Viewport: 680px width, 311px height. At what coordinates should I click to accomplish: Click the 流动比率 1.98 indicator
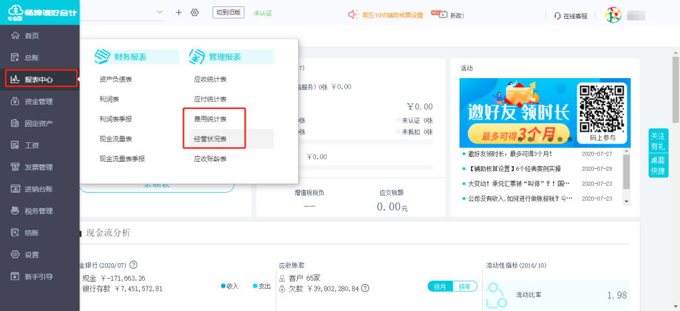pyautogui.click(x=557, y=295)
